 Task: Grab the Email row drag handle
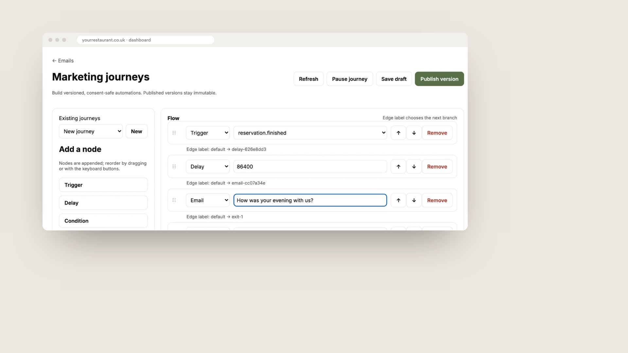coord(174,200)
